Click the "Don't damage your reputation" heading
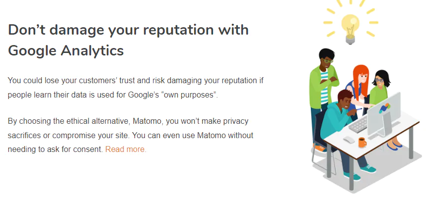This screenshot has width=426, height=201. pos(128,30)
